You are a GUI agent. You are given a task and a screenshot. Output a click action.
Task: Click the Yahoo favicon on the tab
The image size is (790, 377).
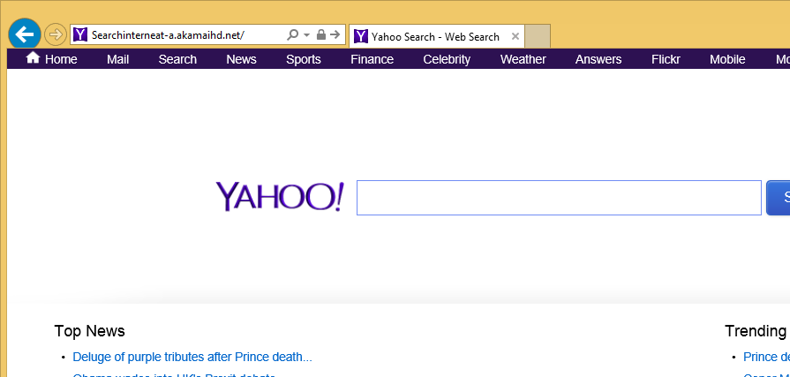pyautogui.click(x=361, y=36)
